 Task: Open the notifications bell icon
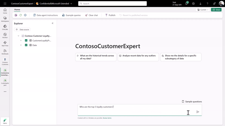[186, 4]
